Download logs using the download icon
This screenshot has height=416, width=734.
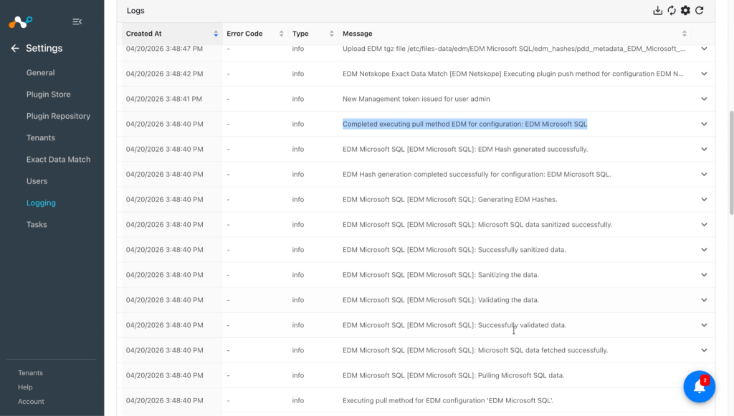coord(658,10)
